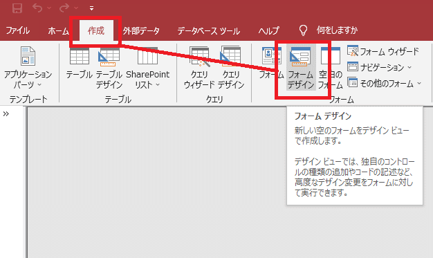Viewport: 433px width, 258px height.
Task: Click the フォーム icon
Action: point(271,57)
